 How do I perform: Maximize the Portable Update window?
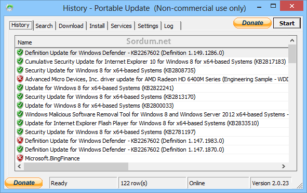click(x=273, y=6)
